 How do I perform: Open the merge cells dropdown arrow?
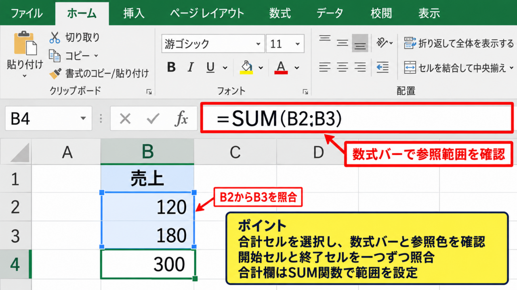(512, 68)
